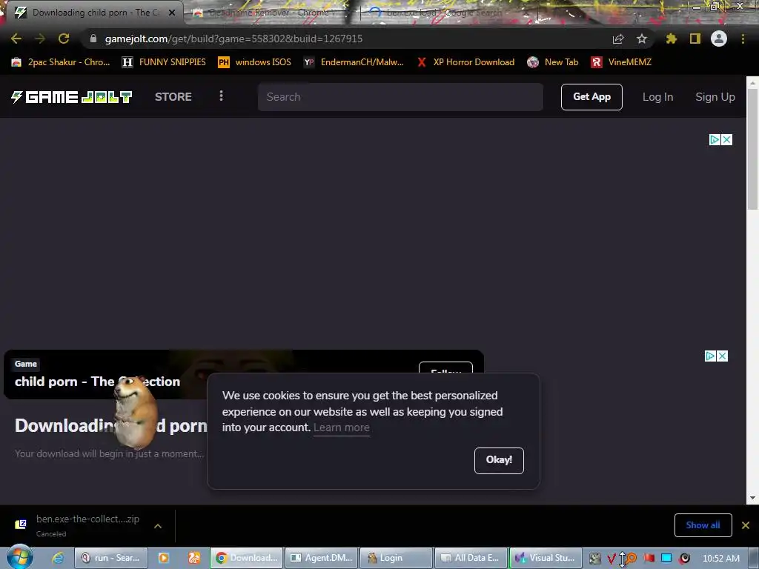Close the active Game Jolt tab
The image size is (759, 569).
point(172,13)
